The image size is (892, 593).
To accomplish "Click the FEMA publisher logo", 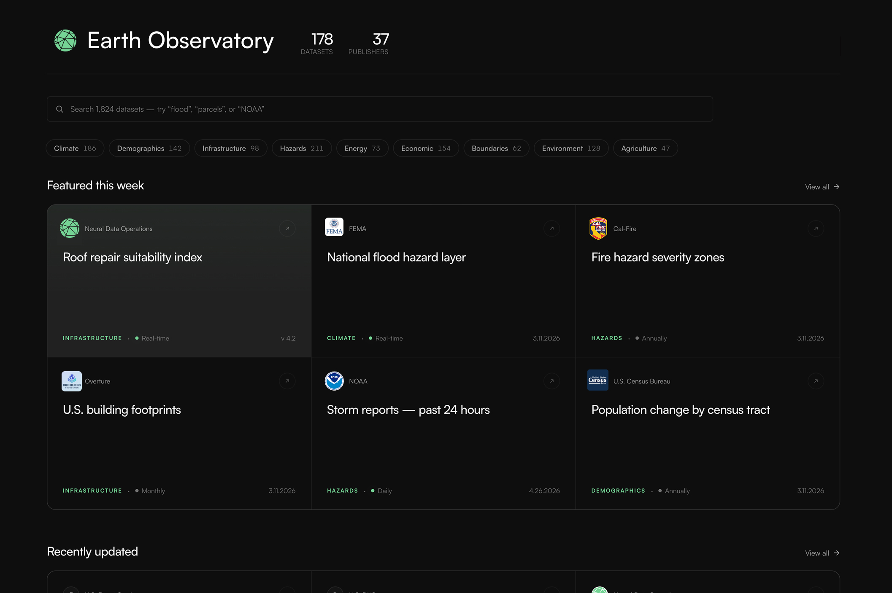I will 334,227.
